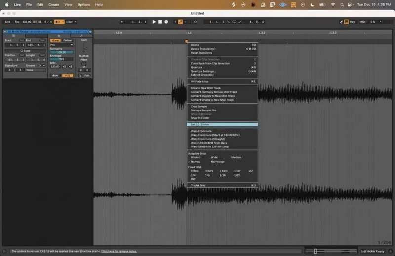395x256 pixels.
Task: Adjust the clip Gain slider
Action: pos(85,48)
